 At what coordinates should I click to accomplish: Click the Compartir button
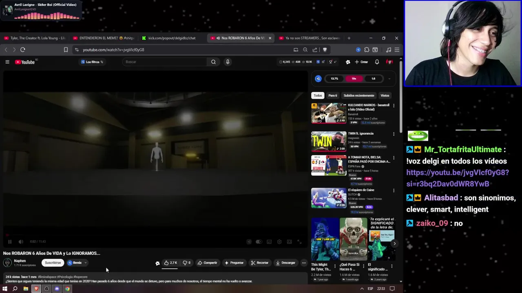pos(207,263)
